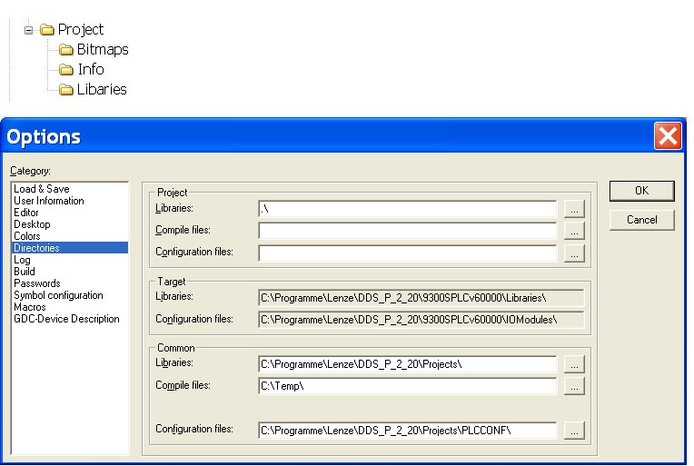Browse for Common Libraries directory
The width and height of the screenshot is (694, 466).
coord(573,364)
